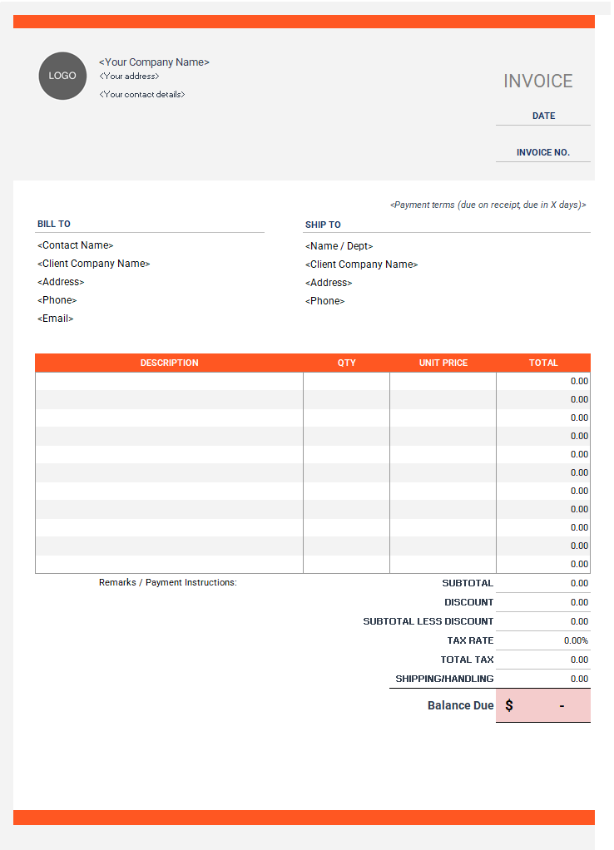Click the SHIP TO heading

[323, 225]
